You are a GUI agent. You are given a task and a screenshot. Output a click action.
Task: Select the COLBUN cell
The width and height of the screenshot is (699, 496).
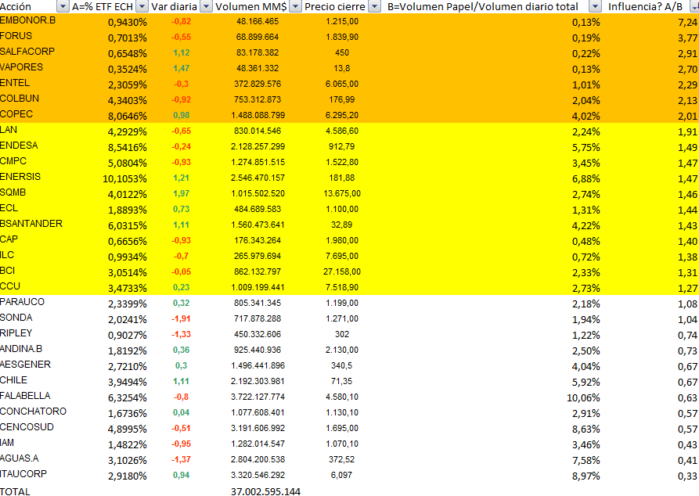[20, 99]
